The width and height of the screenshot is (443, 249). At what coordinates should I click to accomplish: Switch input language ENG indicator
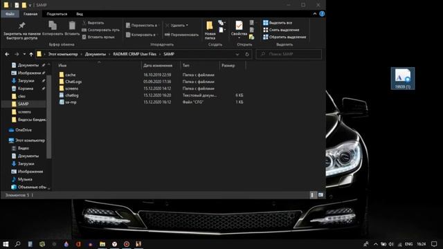point(408,244)
